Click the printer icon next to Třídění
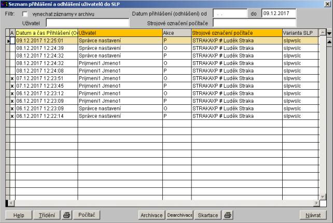 coord(67,215)
